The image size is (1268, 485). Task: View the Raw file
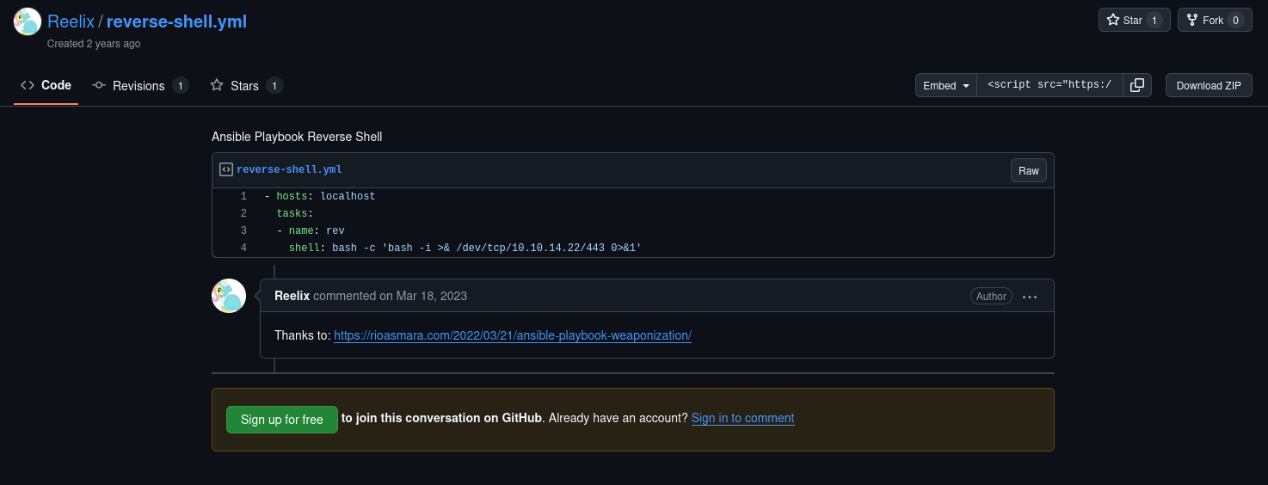tap(1029, 170)
